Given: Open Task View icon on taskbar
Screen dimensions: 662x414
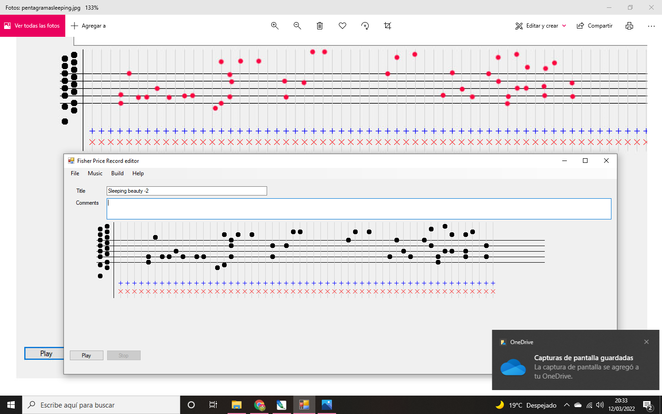Looking at the screenshot, I should 213,405.
